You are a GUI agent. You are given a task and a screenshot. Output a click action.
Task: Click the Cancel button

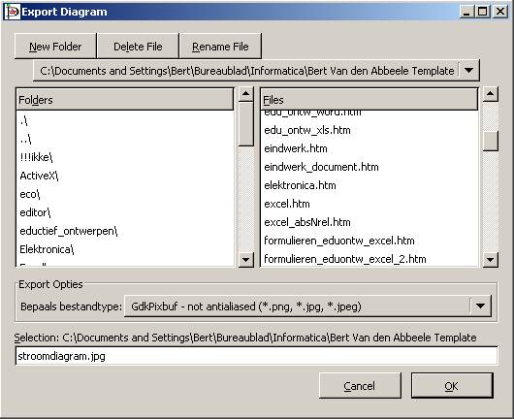point(360,386)
